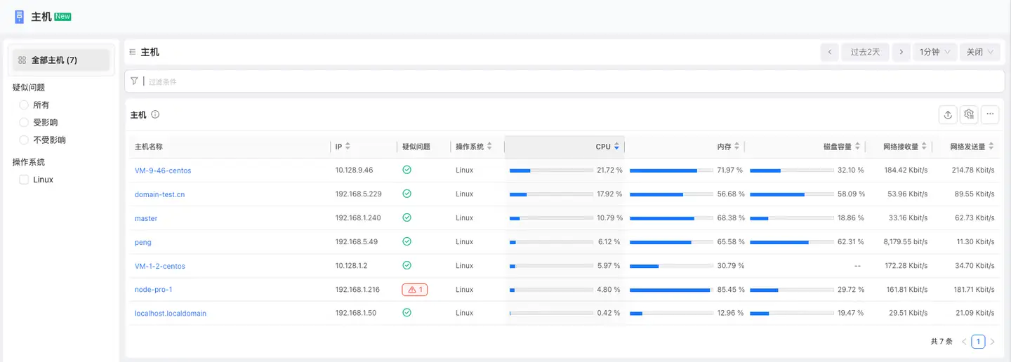The height and width of the screenshot is (362, 1011).
Task: Enable the Linux operating system checkbox
Action: (24, 180)
